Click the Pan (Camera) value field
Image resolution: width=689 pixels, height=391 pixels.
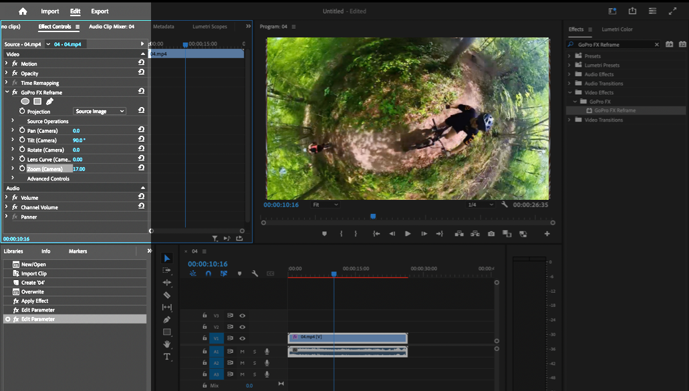pyautogui.click(x=76, y=131)
